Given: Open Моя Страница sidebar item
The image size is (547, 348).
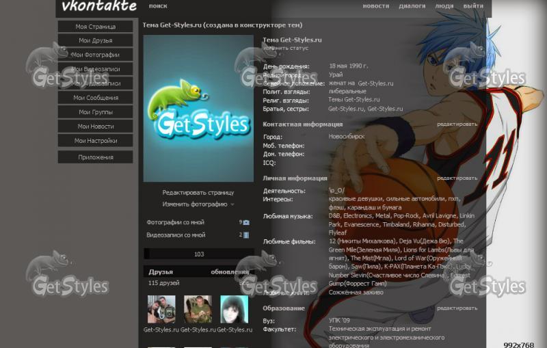Looking at the screenshot, I should (95, 27).
